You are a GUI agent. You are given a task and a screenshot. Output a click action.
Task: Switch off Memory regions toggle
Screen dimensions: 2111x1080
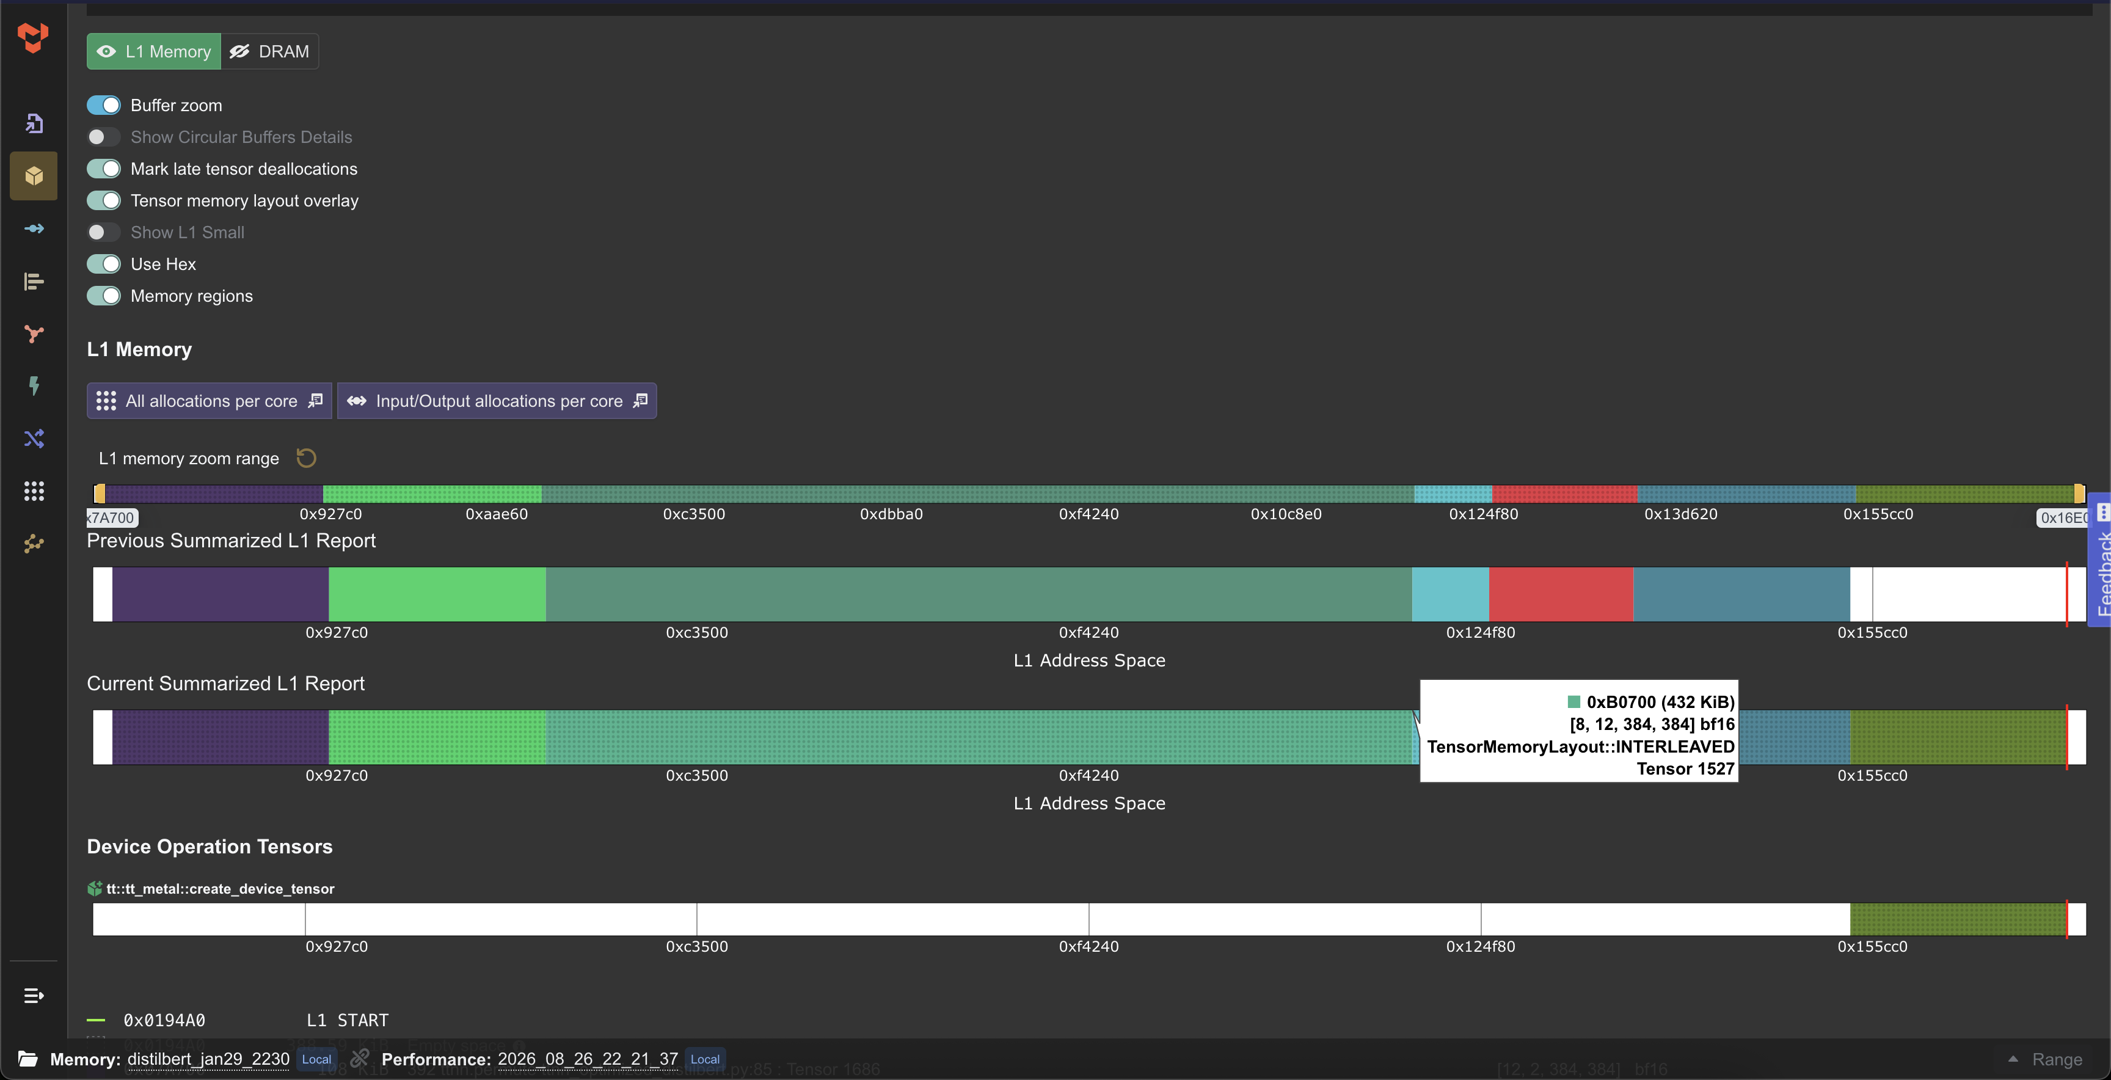click(x=104, y=296)
